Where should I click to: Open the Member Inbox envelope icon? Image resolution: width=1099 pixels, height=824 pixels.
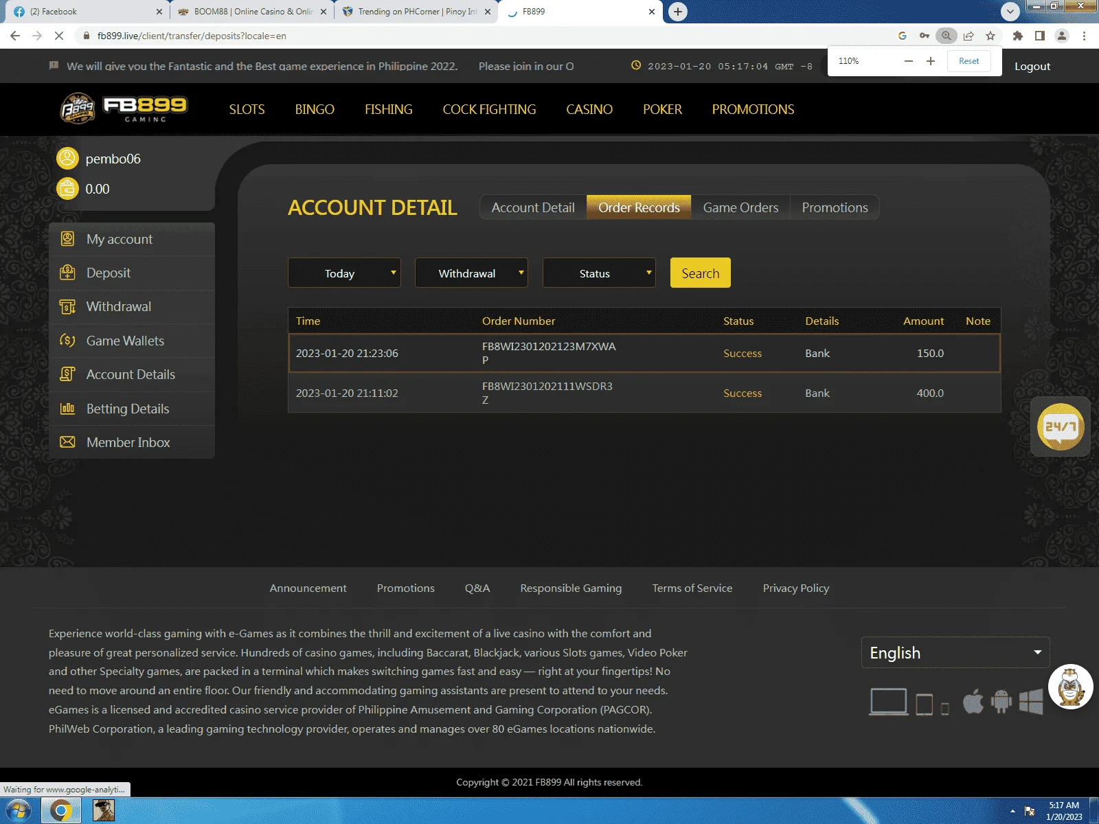coord(67,442)
